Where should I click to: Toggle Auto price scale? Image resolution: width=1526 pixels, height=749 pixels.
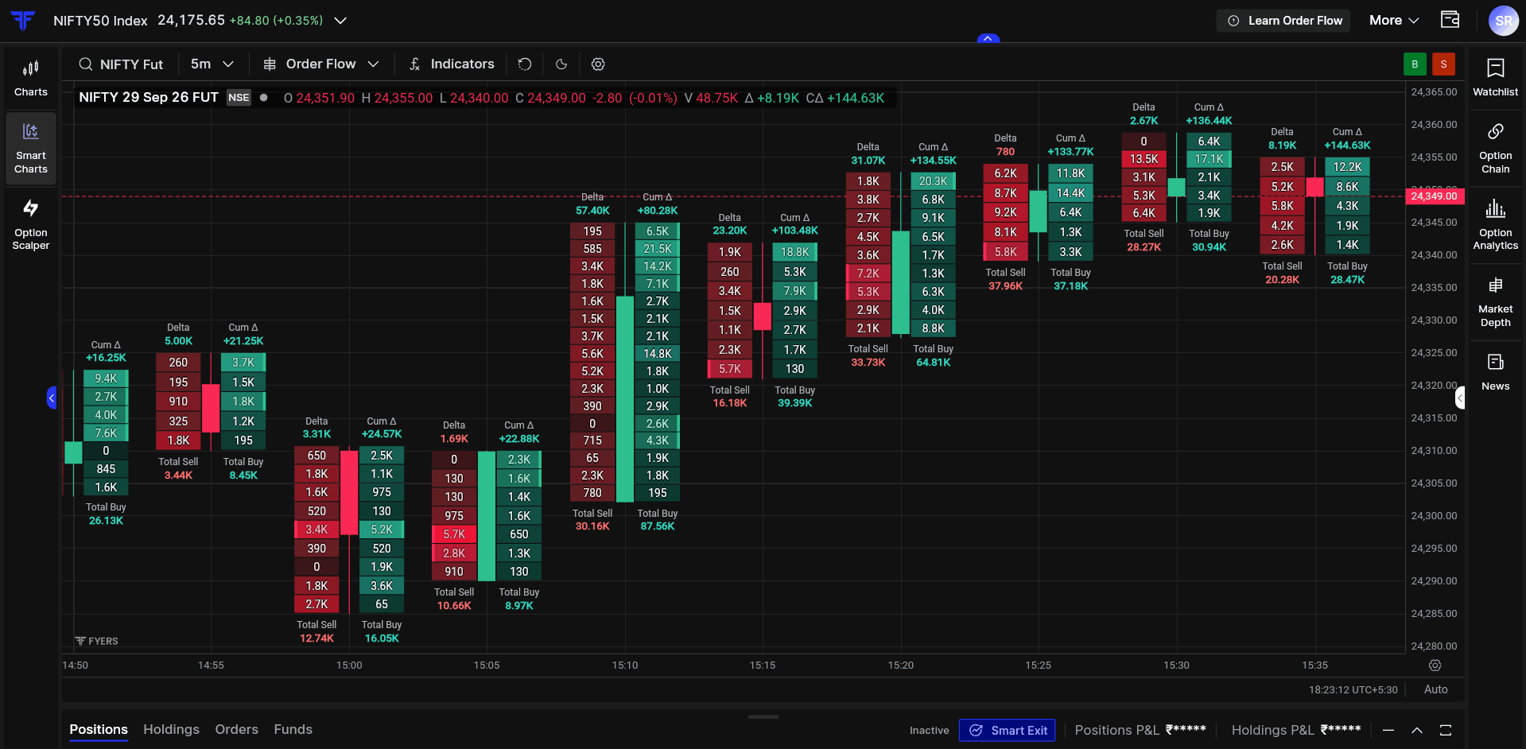(x=1435, y=689)
